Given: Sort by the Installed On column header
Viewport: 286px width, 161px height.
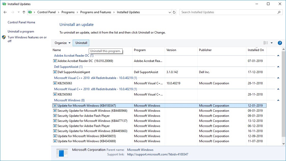Looking at the screenshot, I should pyautogui.click(x=256, y=50).
